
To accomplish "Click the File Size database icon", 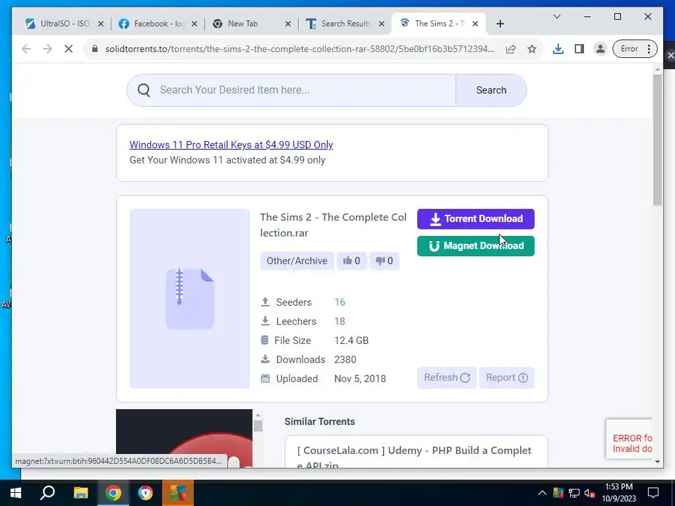I will [265, 341].
